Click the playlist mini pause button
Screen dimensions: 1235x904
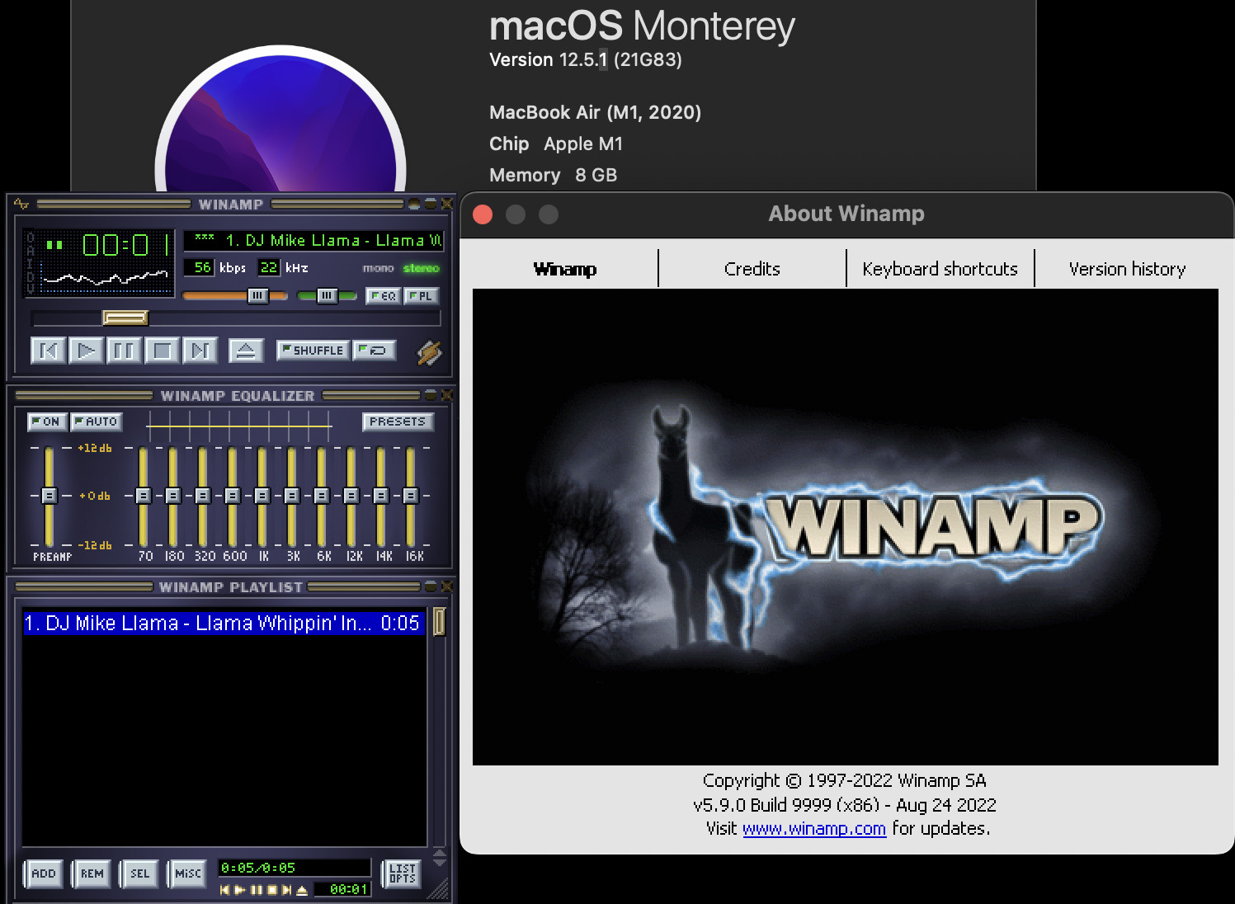point(256,890)
